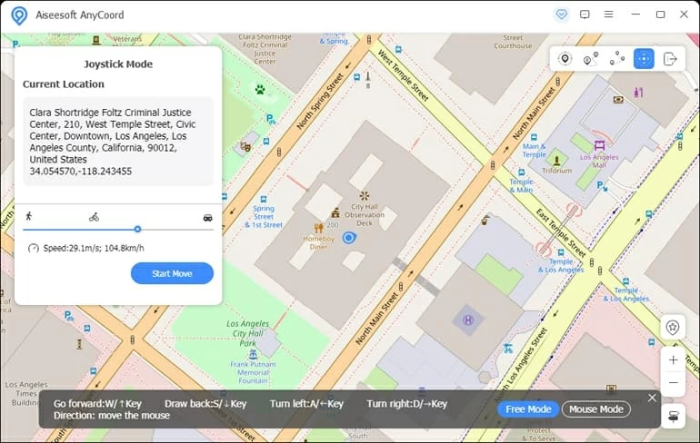The width and height of the screenshot is (700, 443).
Task: Click the highlighted Joystick Mode icon
Action: pyautogui.click(x=644, y=59)
